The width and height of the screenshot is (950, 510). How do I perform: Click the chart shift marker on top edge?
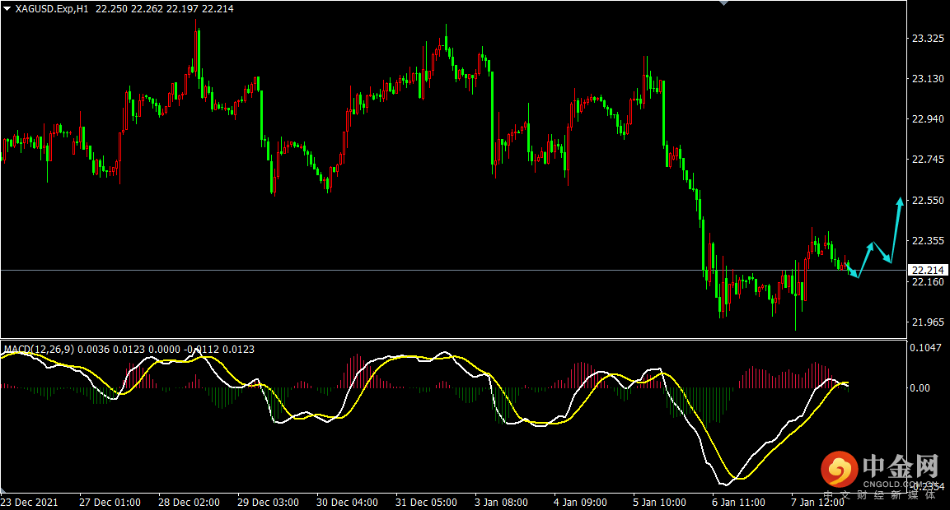tap(723, 3)
